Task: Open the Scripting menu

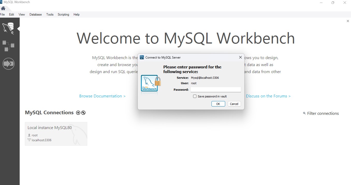Action: tap(63, 15)
